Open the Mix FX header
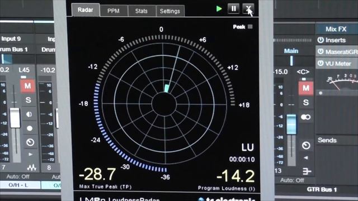Image resolution: width=358 pixels, height=201 pixels. click(x=336, y=29)
